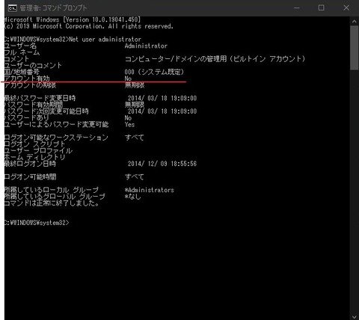
Task: Click the label ログオン スクリプト
Action: point(34,144)
